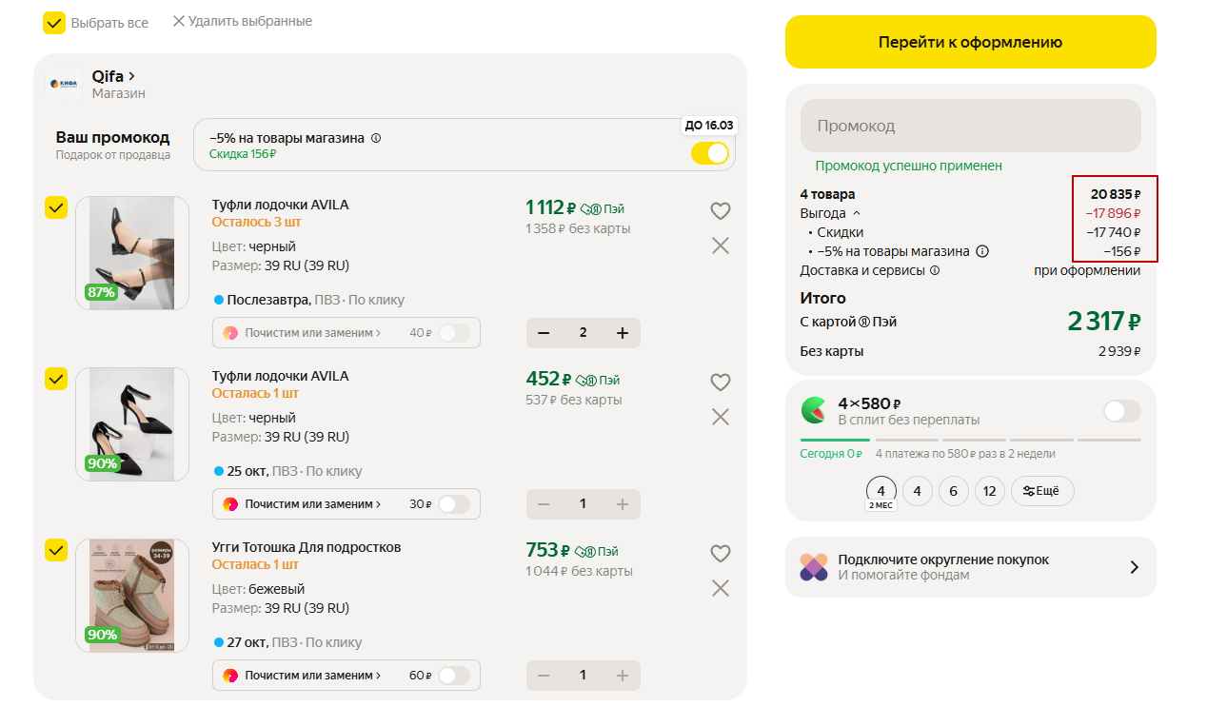1207x707 pixels.
Task: Add first AVILA shoes to favorites heart
Action: (x=721, y=211)
